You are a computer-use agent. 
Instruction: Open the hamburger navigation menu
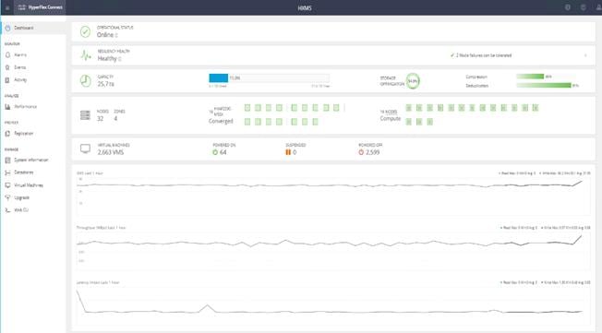7,7
